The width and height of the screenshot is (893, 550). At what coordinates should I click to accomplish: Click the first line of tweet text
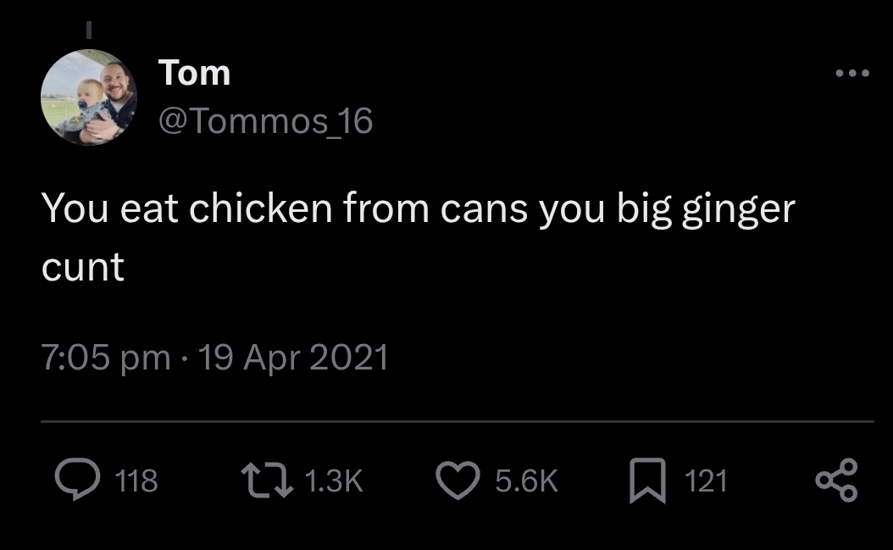(x=418, y=208)
